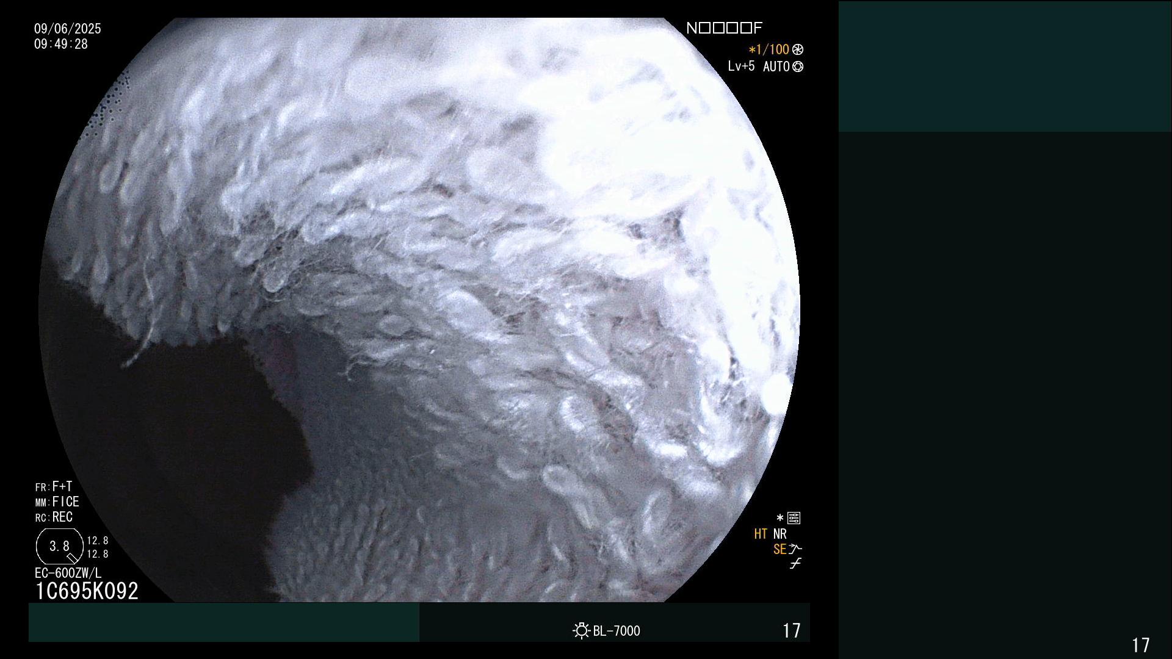Viewport: 1172px width, 659px height.
Task: Click the Lv+5 brightness level text
Action: (741, 66)
